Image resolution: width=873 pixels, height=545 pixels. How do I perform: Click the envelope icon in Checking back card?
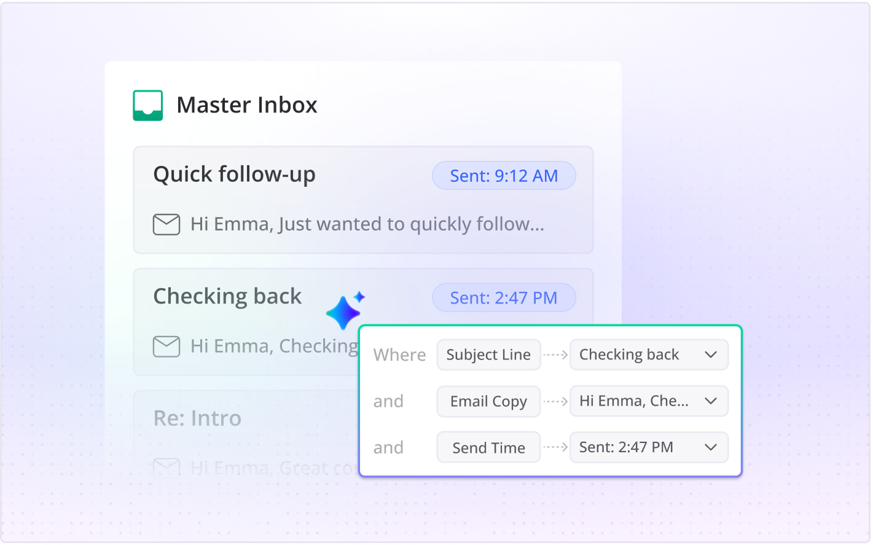coord(166,347)
